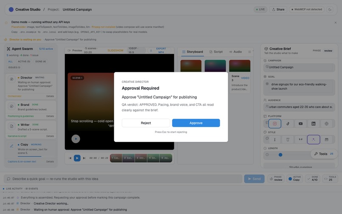Click the round play overlay on video
342x214 pixels.
point(76,139)
